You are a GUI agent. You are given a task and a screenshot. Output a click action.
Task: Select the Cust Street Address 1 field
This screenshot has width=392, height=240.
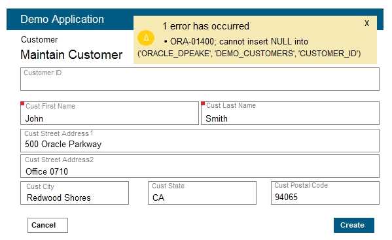[200, 141]
